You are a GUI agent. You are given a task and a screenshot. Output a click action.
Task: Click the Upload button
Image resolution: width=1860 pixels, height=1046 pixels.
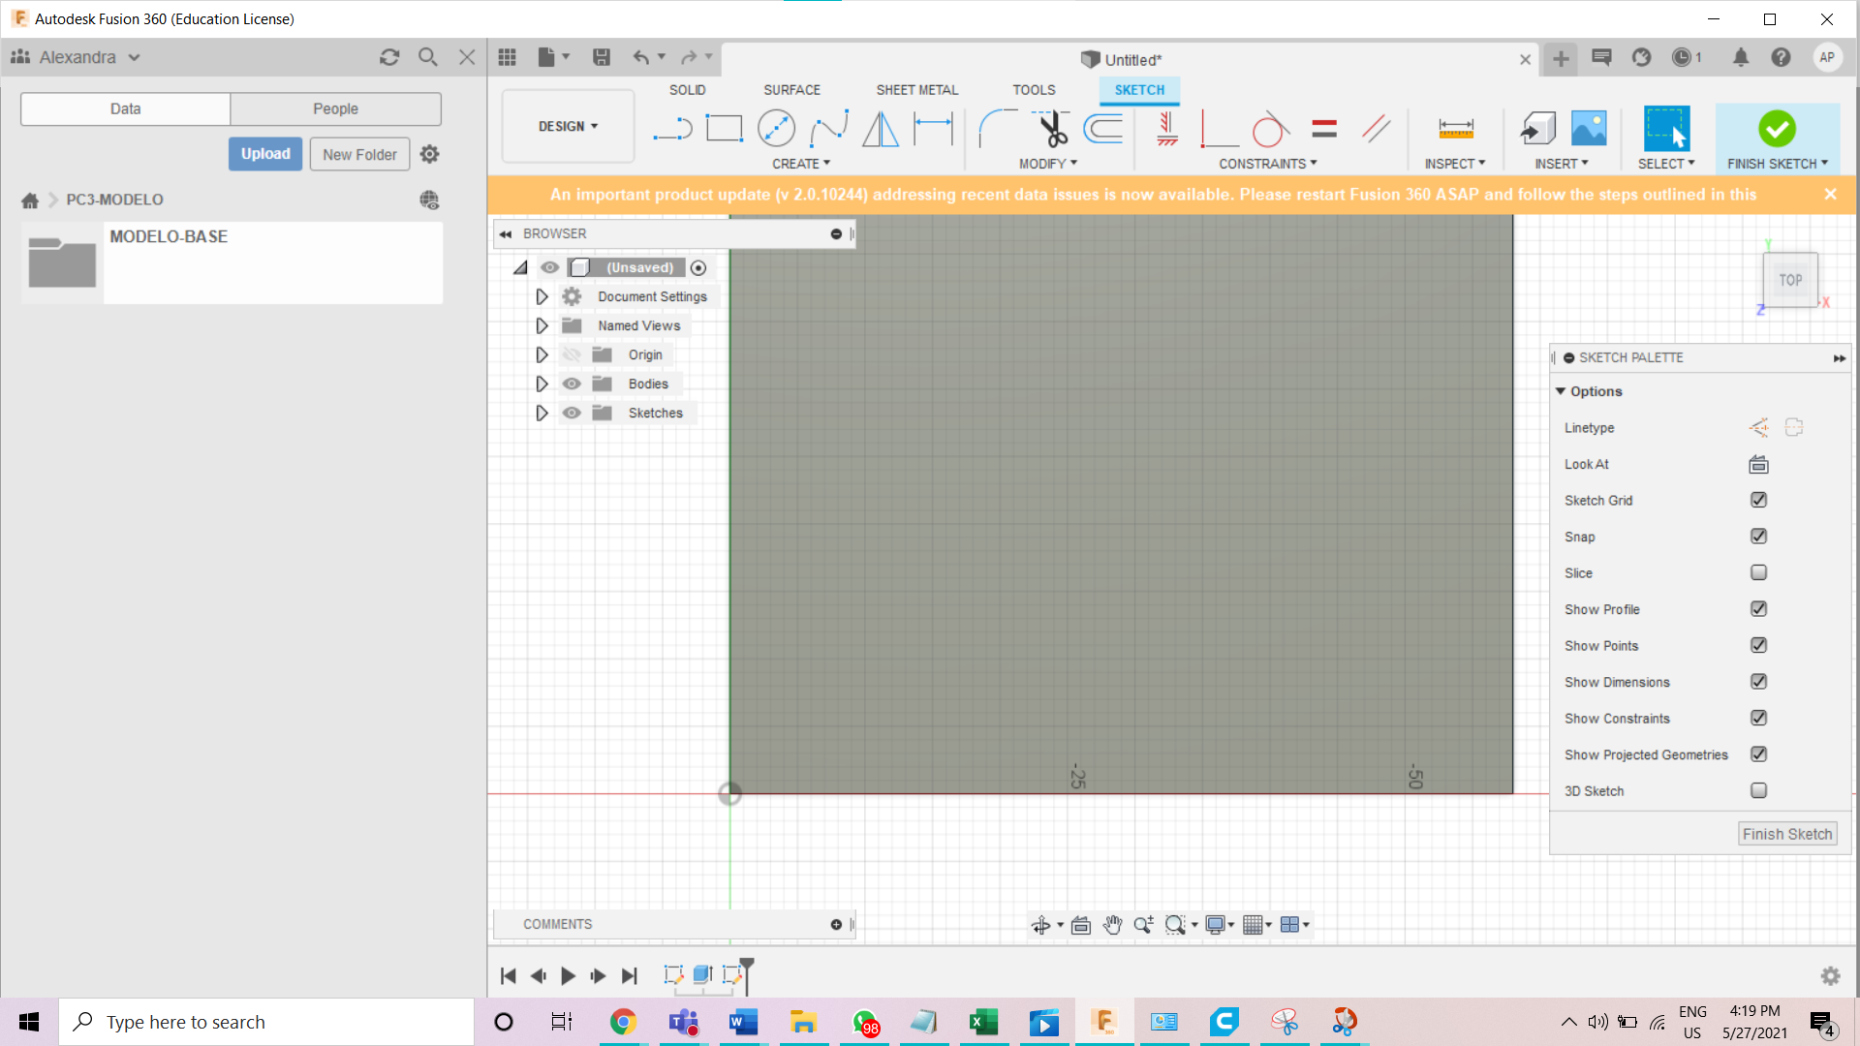(265, 154)
